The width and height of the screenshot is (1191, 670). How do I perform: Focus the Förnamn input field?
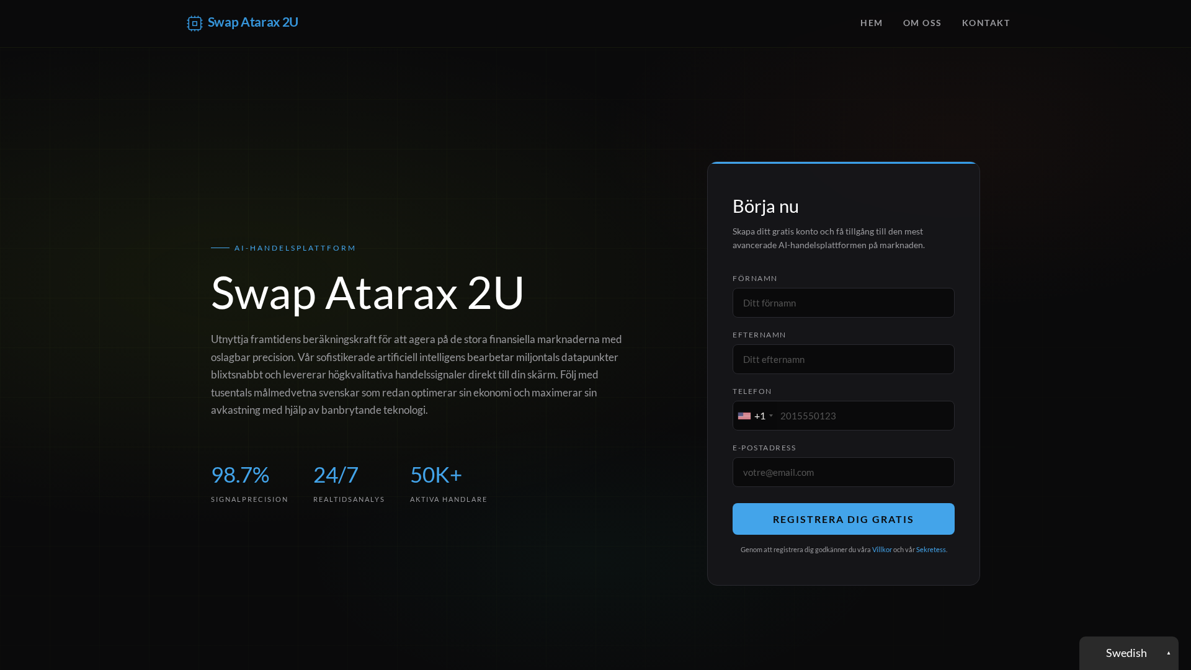pyautogui.click(x=843, y=303)
